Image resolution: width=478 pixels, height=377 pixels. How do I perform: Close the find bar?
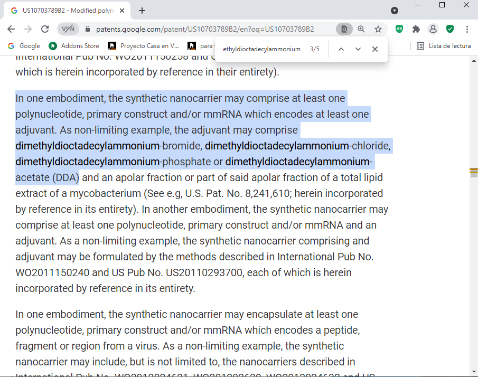pos(375,49)
